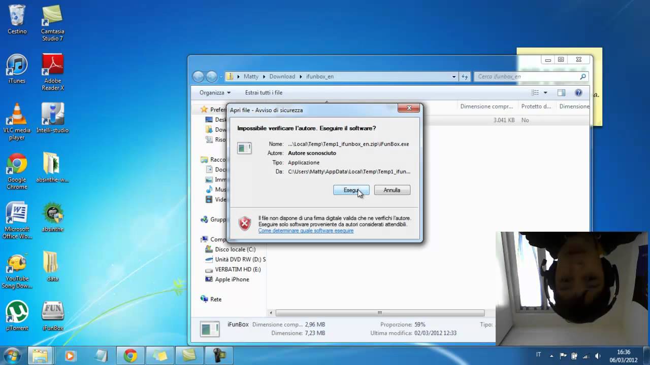Viewport: 650px width, 365px height.
Task: Toggle the preview pane icon in Explorer
Action: click(x=561, y=93)
